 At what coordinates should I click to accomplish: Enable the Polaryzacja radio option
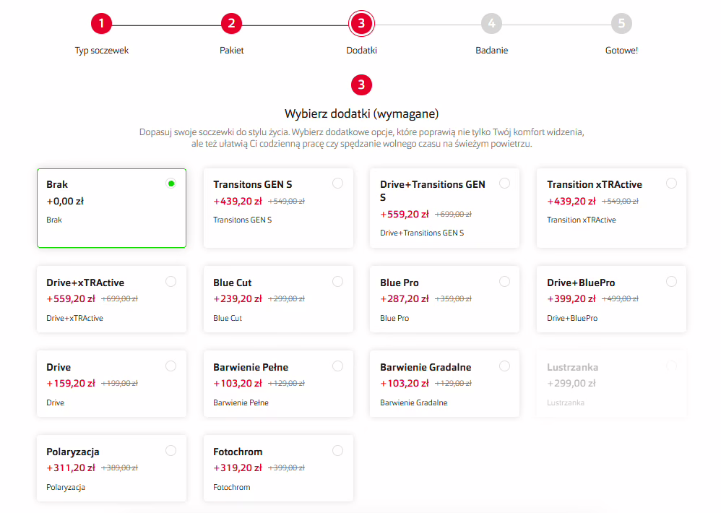(x=170, y=451)
